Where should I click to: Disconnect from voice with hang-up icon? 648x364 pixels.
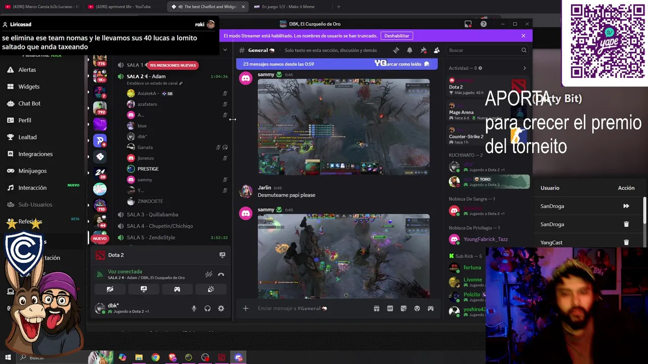[x=221, y=275]
